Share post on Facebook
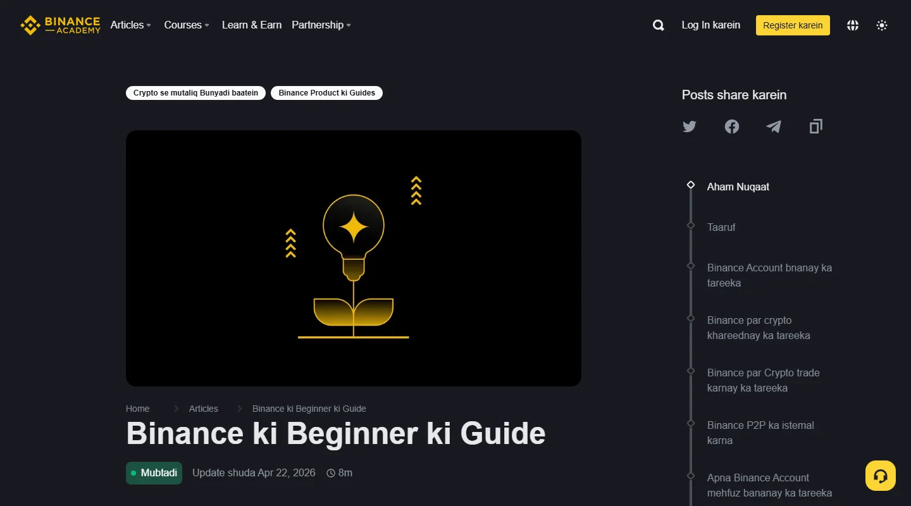 pyautogui.click(x=732, y=126)
